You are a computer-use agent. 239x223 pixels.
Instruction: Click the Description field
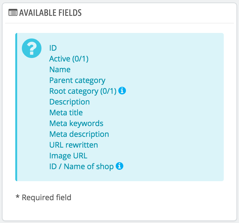[x=70, y=102]
